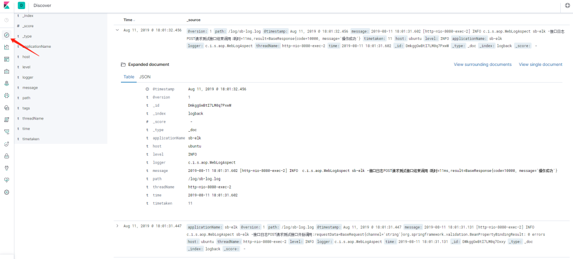
Task: Click the green D space avatar
Action: tap(21, 5)
